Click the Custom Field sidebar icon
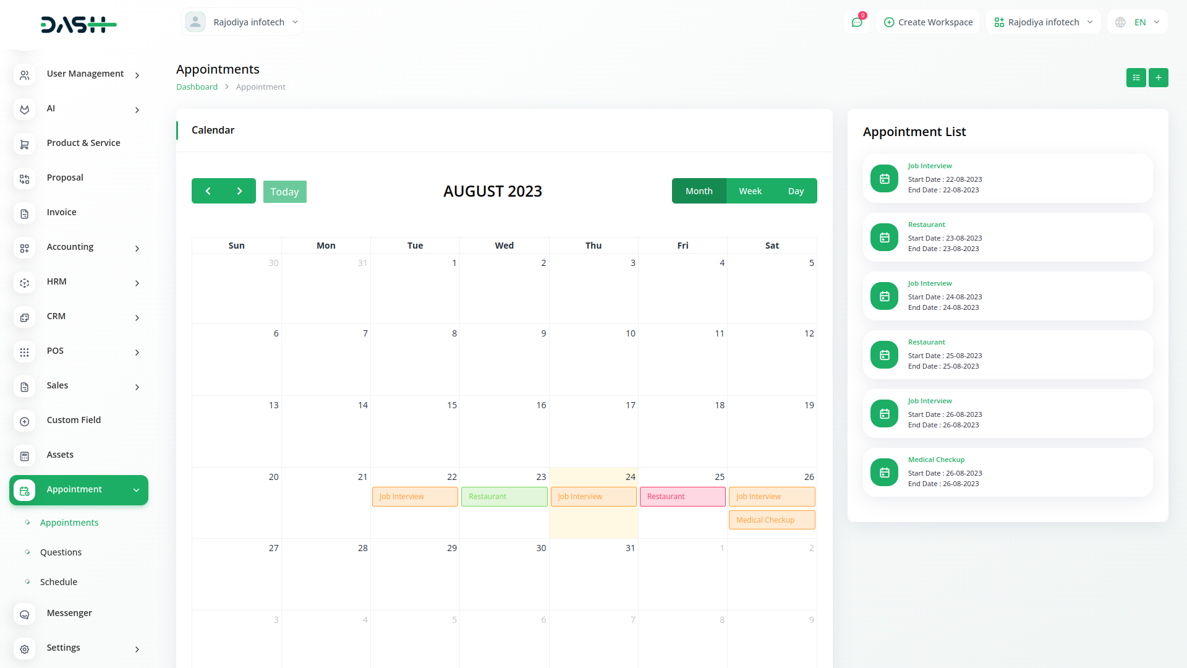The image size is (1187, 668). (x=25, y=421)
